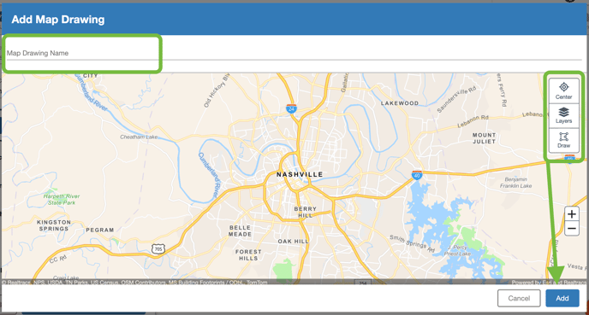Click Harpeth River State Park label
589x315 pixels.
click(62, 199)
